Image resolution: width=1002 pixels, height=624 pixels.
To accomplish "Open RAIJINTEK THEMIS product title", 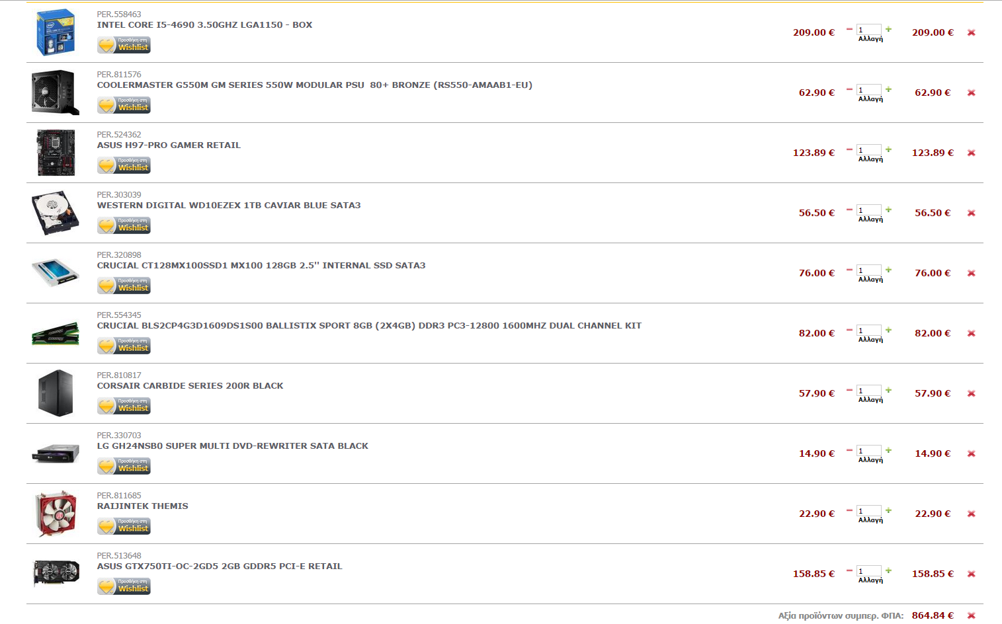I will pos(143,506).
